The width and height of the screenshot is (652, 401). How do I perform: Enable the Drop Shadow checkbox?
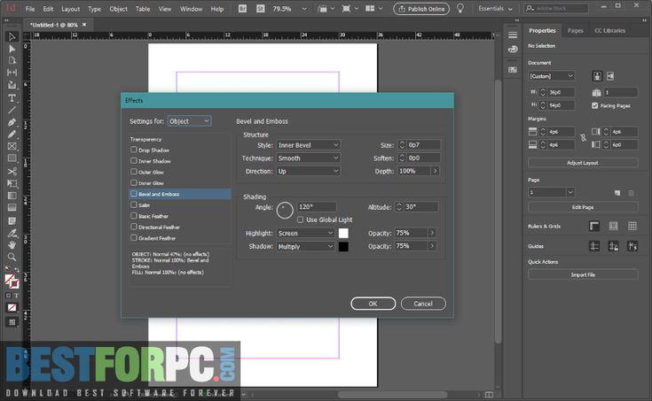(133, 150)
